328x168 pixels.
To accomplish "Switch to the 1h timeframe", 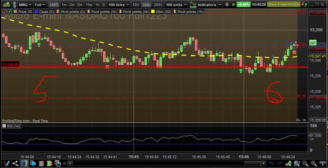I will [97, 5].
